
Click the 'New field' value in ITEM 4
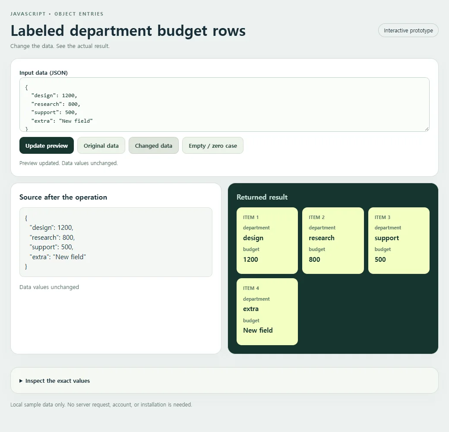tap(258, 330)
